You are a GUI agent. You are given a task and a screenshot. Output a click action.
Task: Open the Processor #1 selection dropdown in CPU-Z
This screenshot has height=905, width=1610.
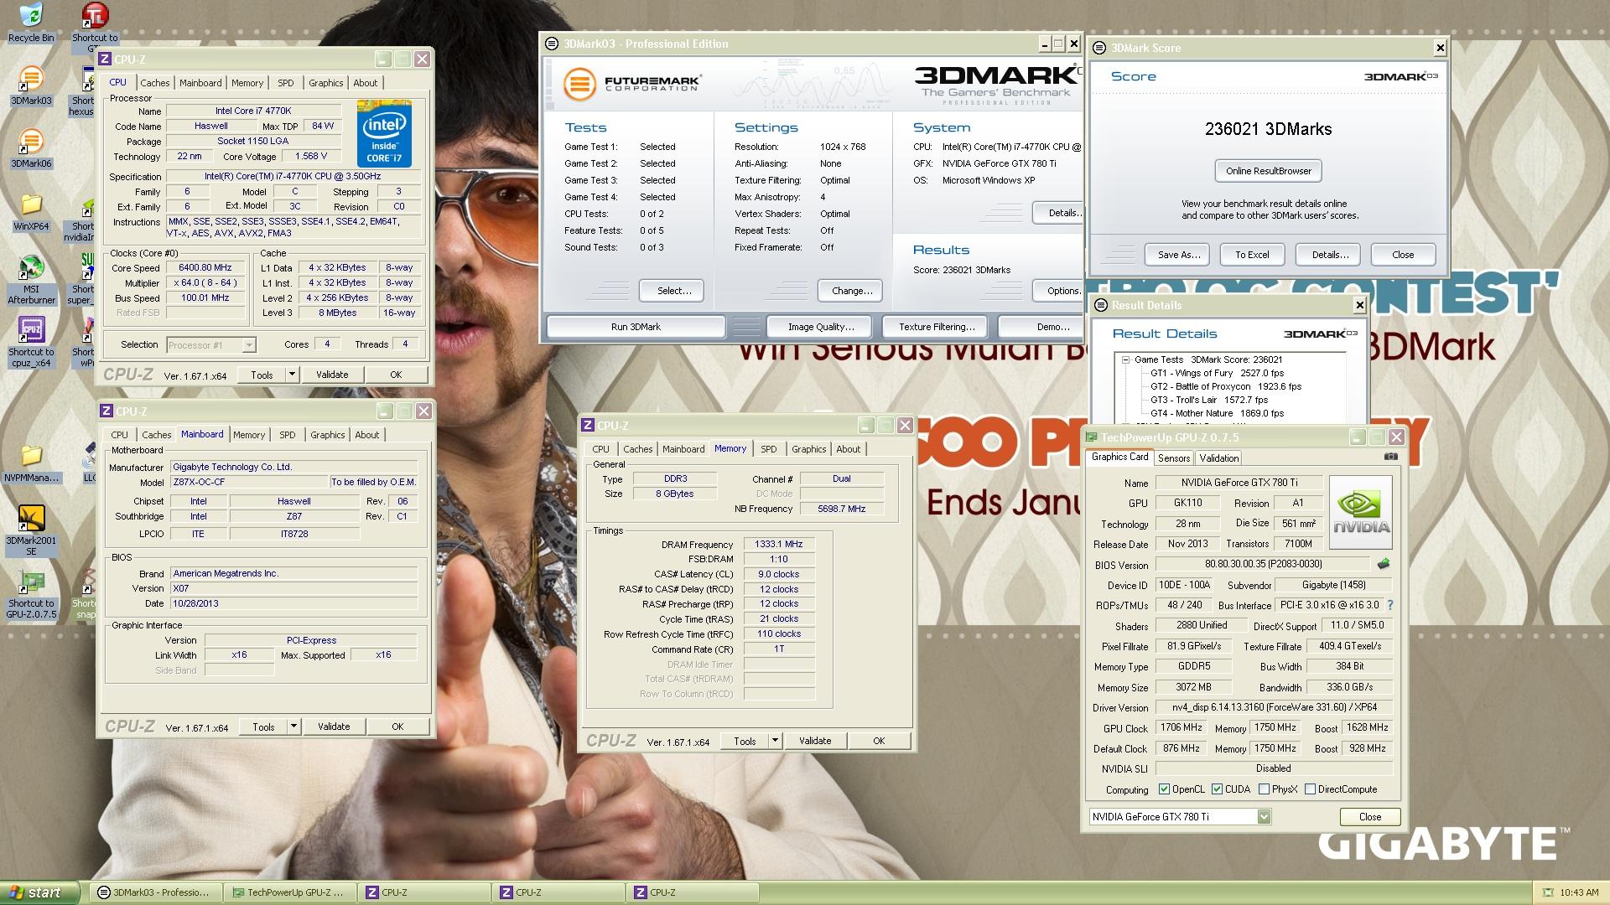point(249,344)
